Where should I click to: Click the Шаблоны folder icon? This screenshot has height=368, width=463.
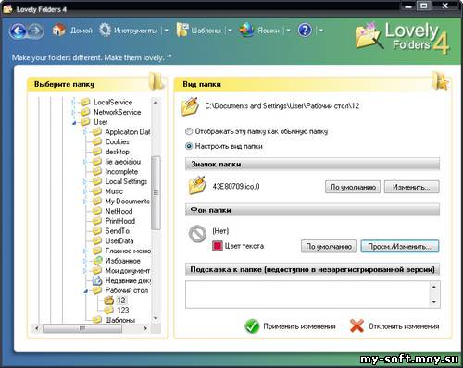click(182, 31)
